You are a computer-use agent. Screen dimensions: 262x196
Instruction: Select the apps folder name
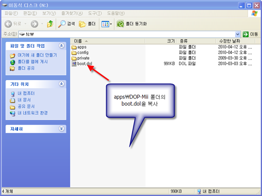click(x=82, y=47)
